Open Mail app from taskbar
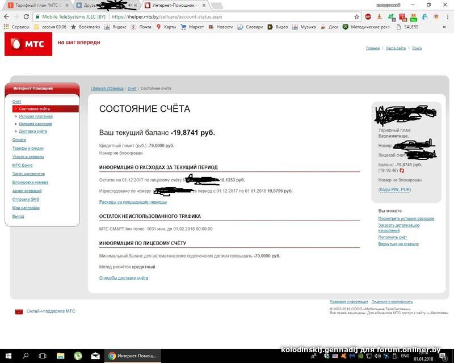Viewport: 454px width, 363px height. point(95,356)
